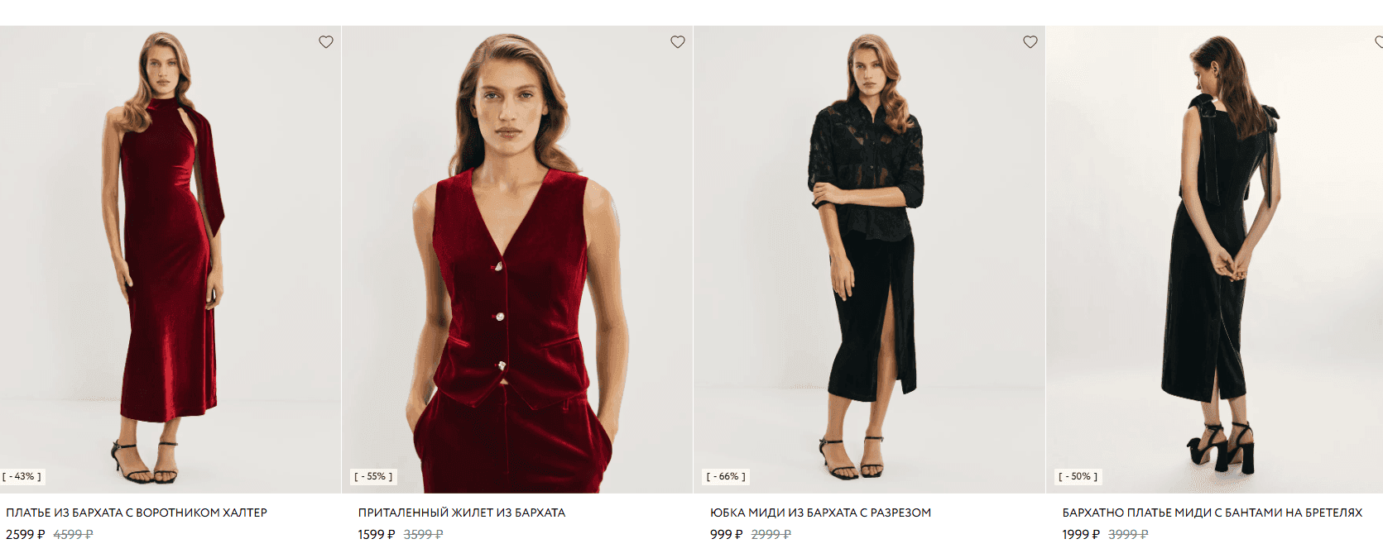The height and width of the screenshot is (558, 1383).
Task: Open 'Юбка миди из бархата с разрезом' link
Action: click(x=820, y=513)
